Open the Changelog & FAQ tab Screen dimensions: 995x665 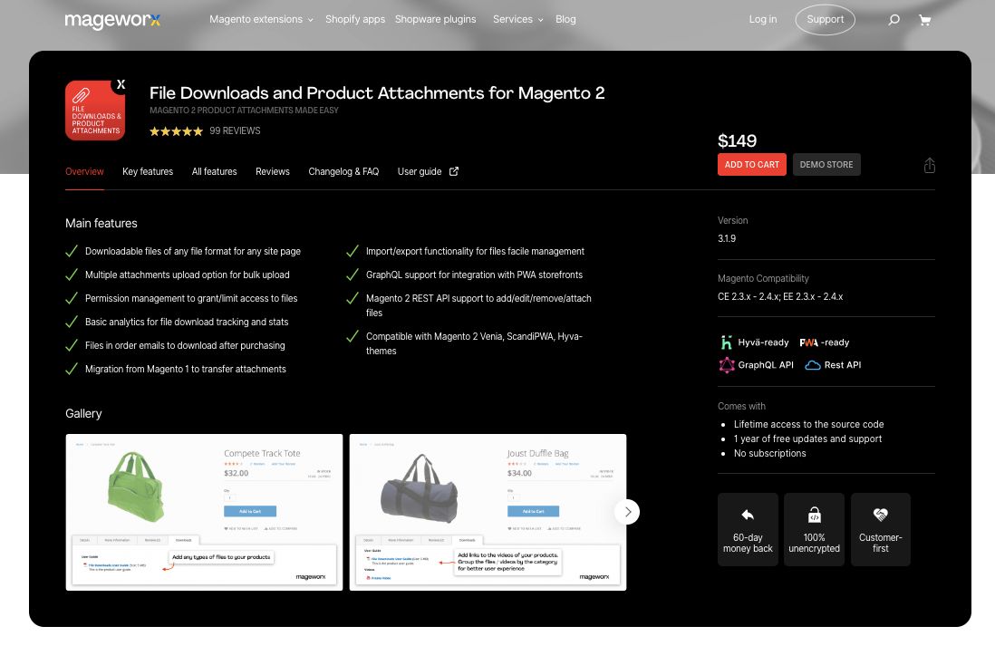click(x=343, y=171)
